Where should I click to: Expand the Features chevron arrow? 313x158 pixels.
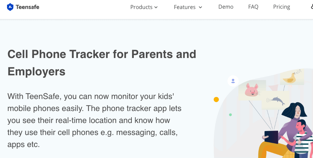point(200,7)
